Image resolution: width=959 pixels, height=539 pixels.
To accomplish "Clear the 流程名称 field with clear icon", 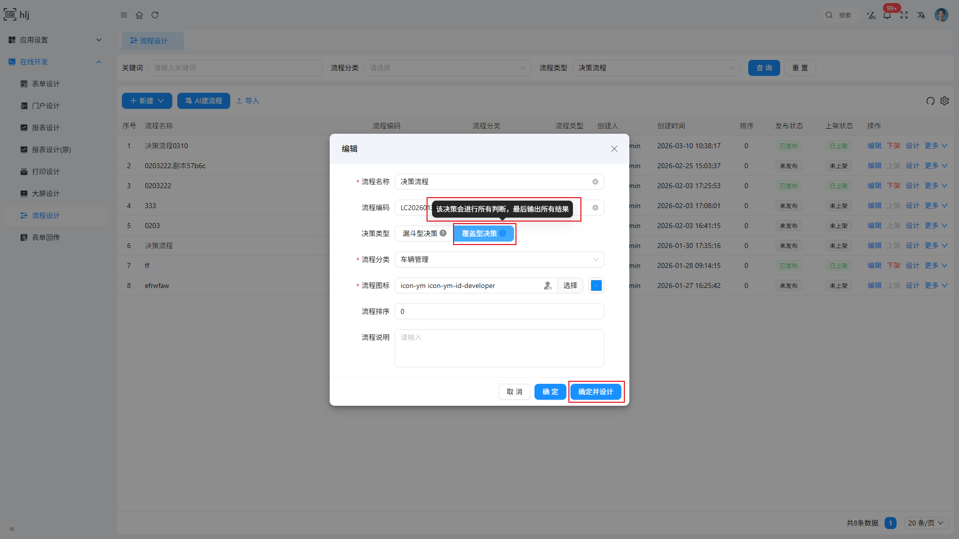I will pos(595,182).
